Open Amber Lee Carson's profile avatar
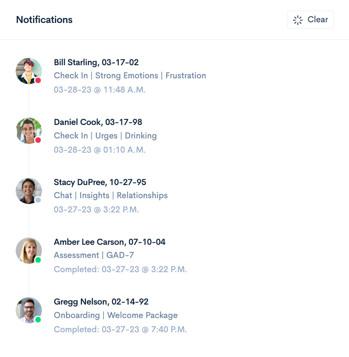This screenshot has width=349, height=357. coord(28,250)
